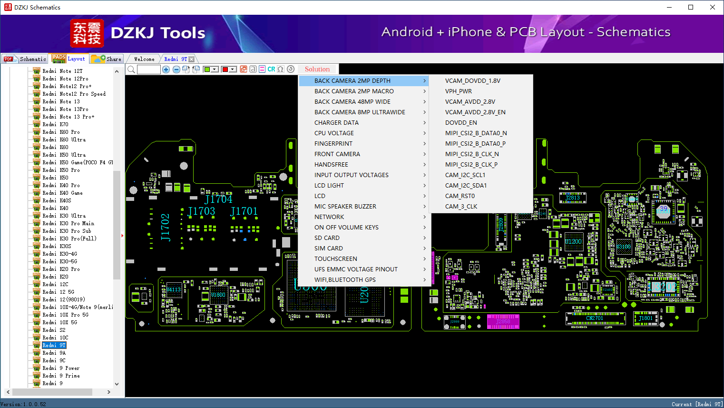
Task: Click the toolbar search input field
Action: (x=149, y=70)
